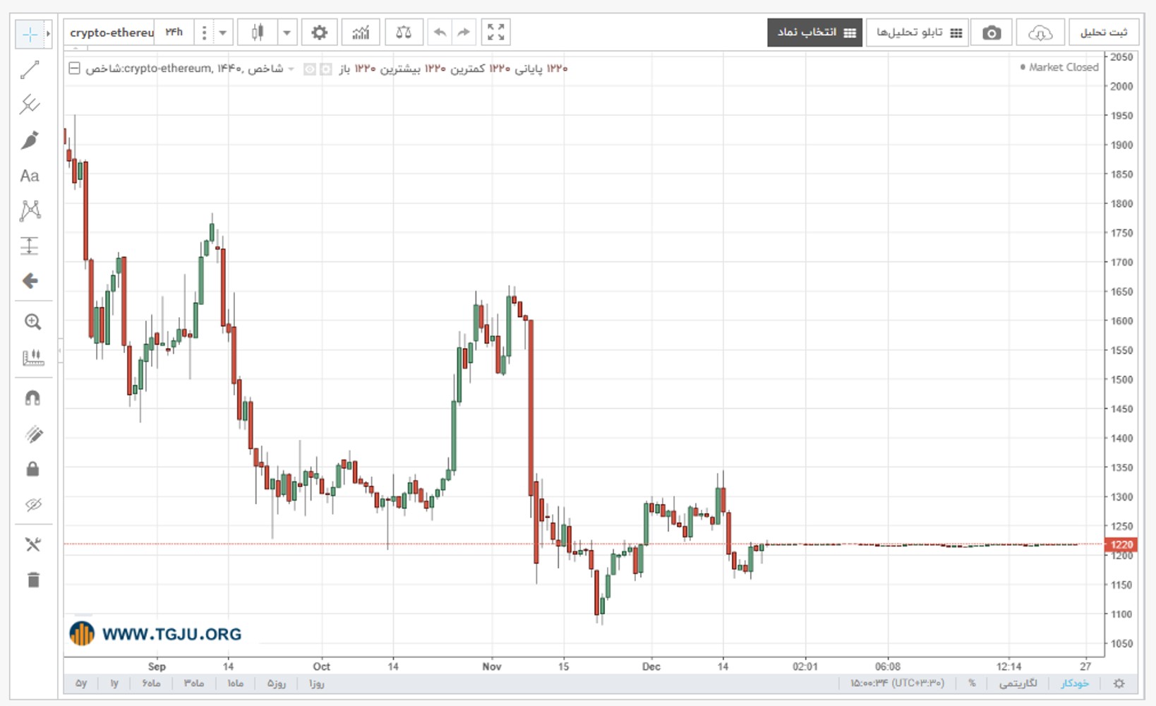Select the ruler measure tool

[32, 357]
